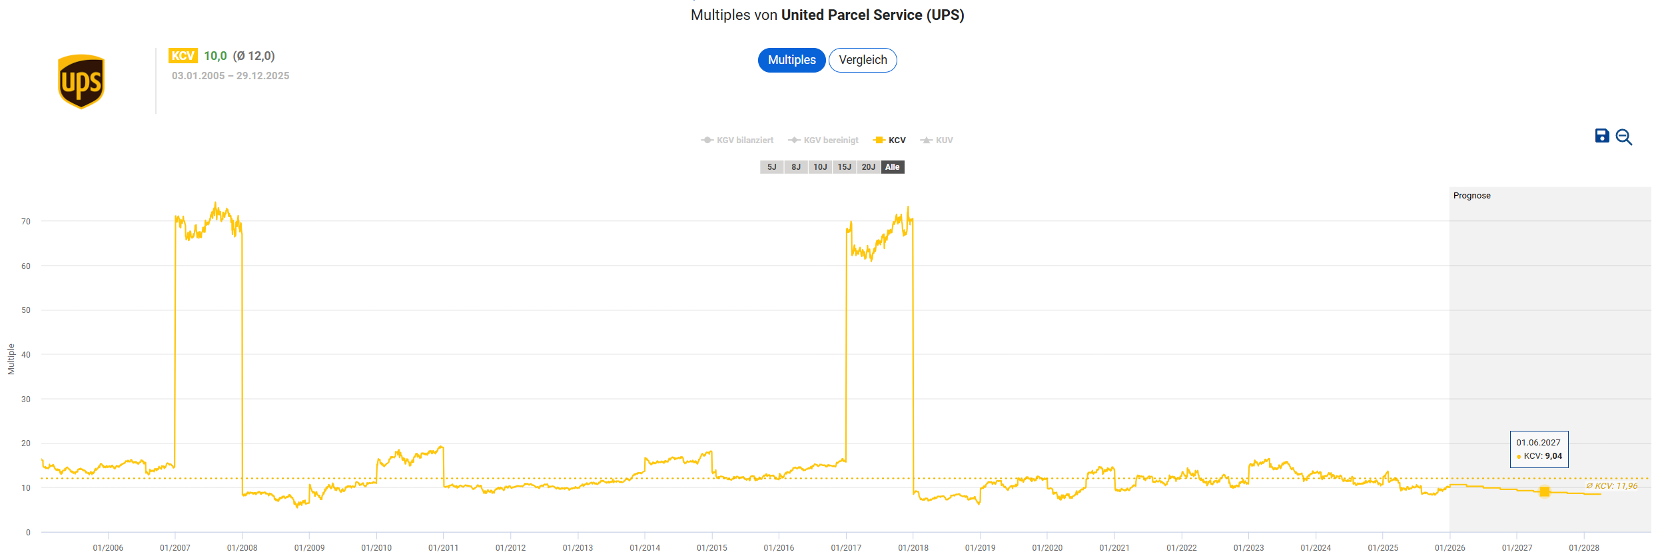This screenshot has height=558, width=1664.
Task: Click the forecast data point marker
Action: [x=1544, y=491]
